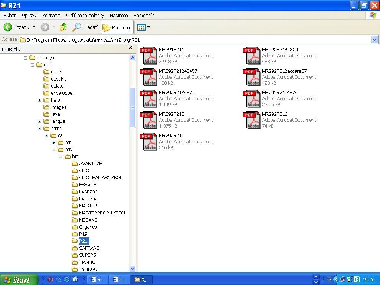Switch to the h.. taskbar window
The image size is (380, 285).
pos(119,279)
